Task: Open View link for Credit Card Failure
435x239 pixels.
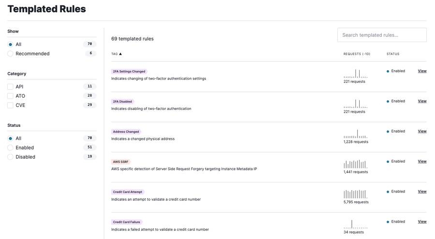Action: 422,222
